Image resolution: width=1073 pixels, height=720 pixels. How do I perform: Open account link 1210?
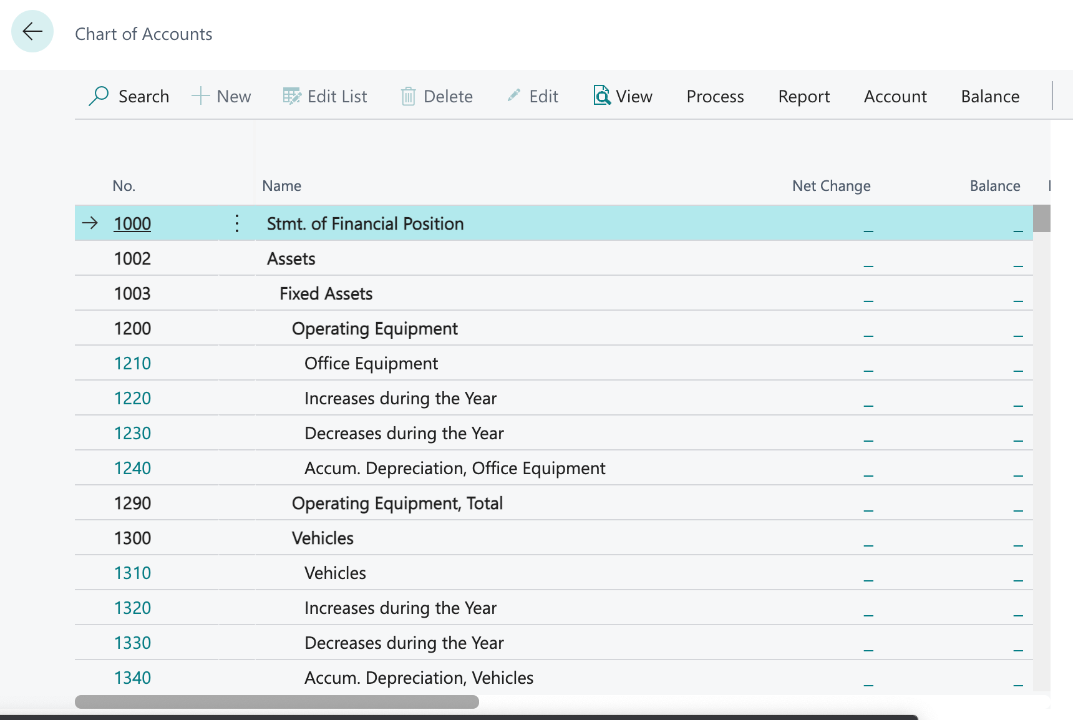pos(132,363)
